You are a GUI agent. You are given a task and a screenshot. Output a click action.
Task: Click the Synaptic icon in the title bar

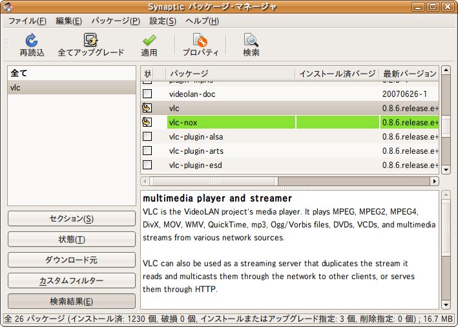tap(8, 6)
